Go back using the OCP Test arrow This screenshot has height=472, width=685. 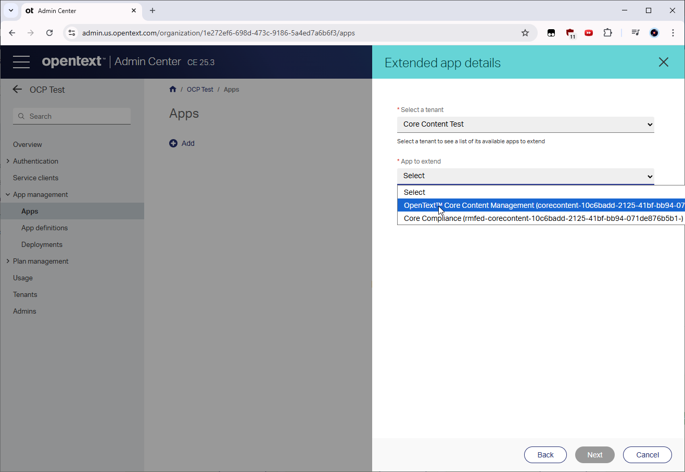click(17, 89)
